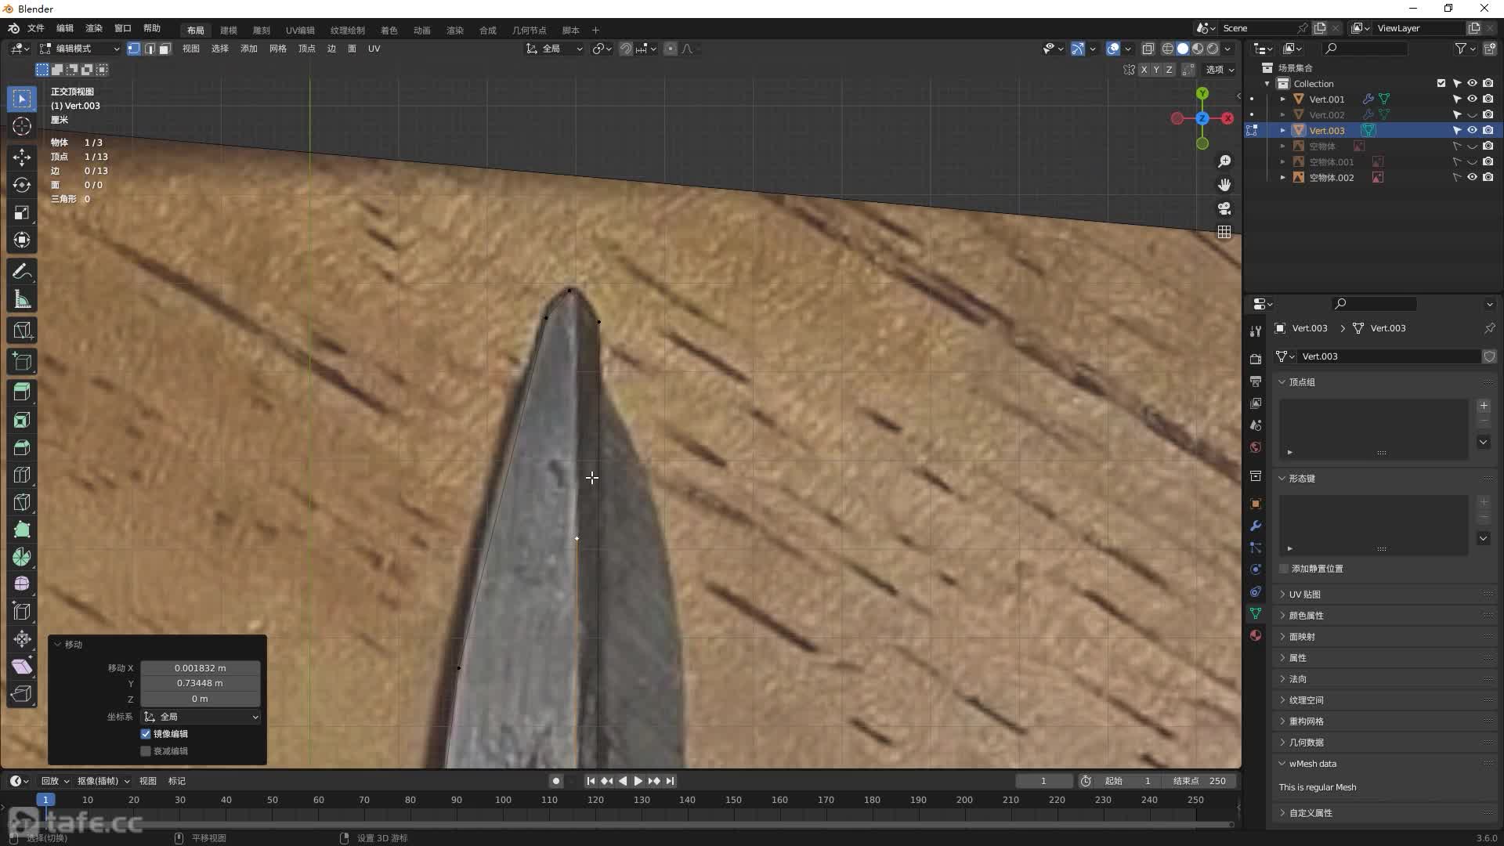Click the zoom view magnifier icon
Viewport: 1504px width, 846px height.
tap(1224, 161)
